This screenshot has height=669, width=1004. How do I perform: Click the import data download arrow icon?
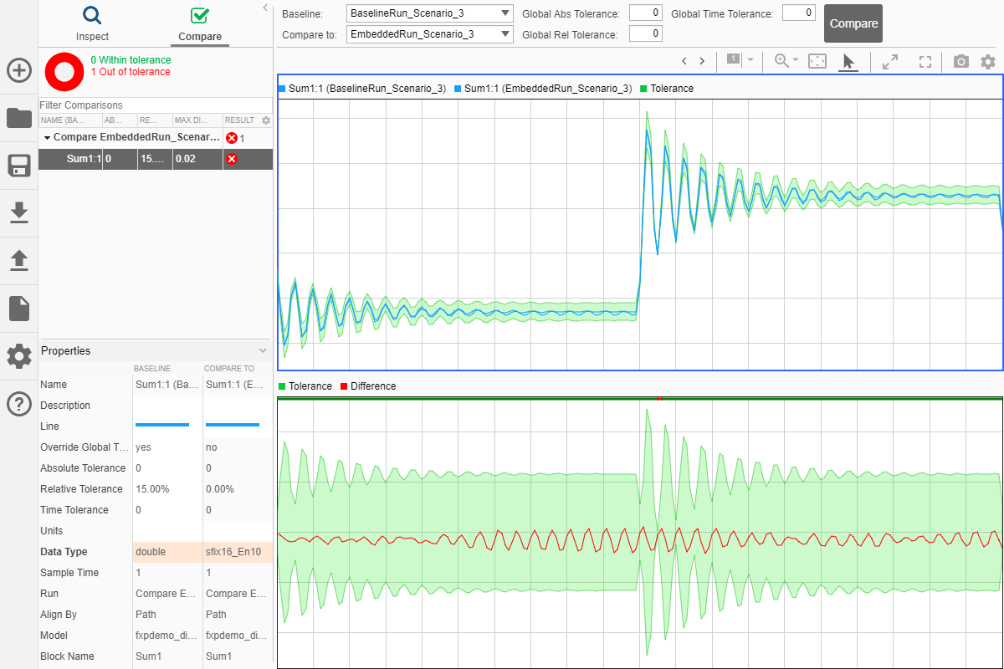click(19, 213)
